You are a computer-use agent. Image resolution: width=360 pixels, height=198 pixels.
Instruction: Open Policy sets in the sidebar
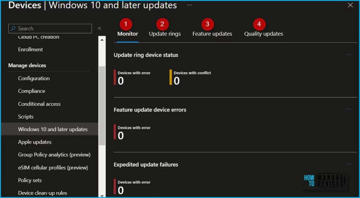[30, 180]
